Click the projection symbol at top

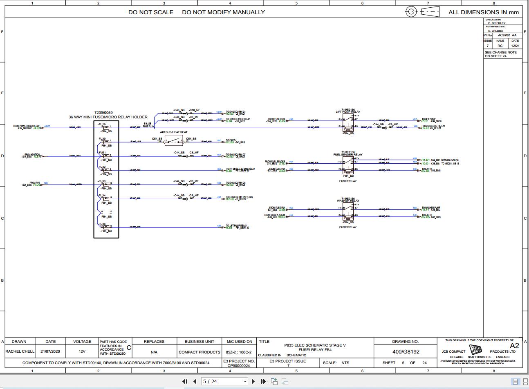pos(422,11)
